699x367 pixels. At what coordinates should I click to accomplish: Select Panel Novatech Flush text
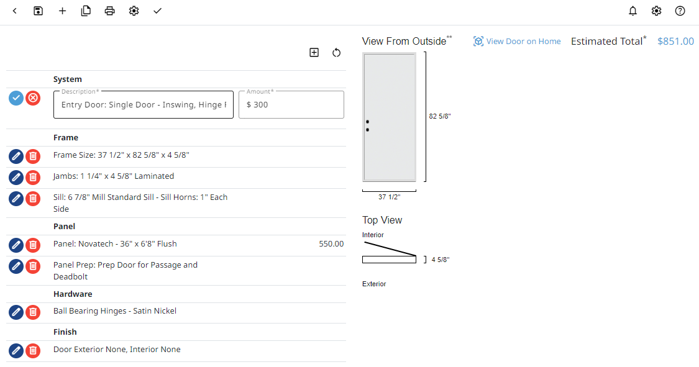115,243
